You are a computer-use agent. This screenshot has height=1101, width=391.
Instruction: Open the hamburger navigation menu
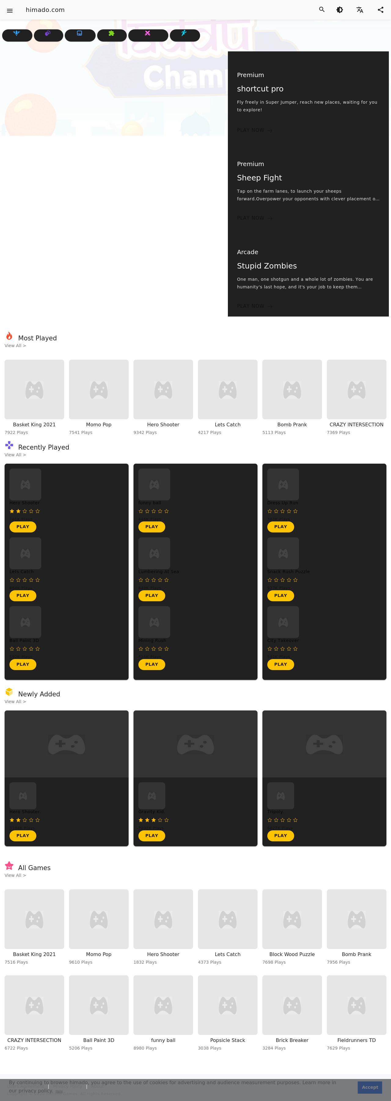(10, 10)
